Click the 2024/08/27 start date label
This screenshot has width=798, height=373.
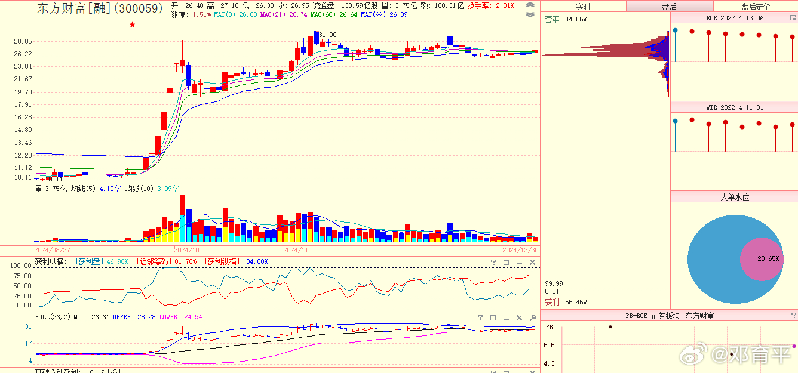pos(53,250)
